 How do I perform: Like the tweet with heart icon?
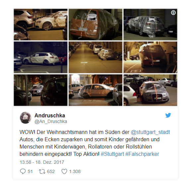tap(64, 171)
